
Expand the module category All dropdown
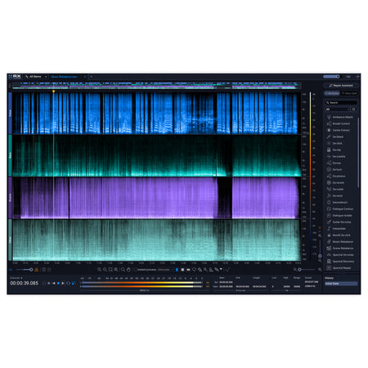(338, 110)
